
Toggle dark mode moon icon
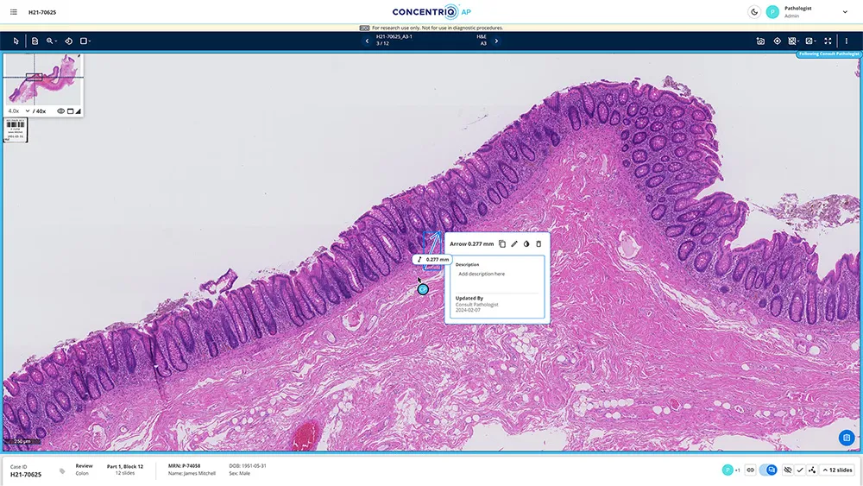pos(754,12)
